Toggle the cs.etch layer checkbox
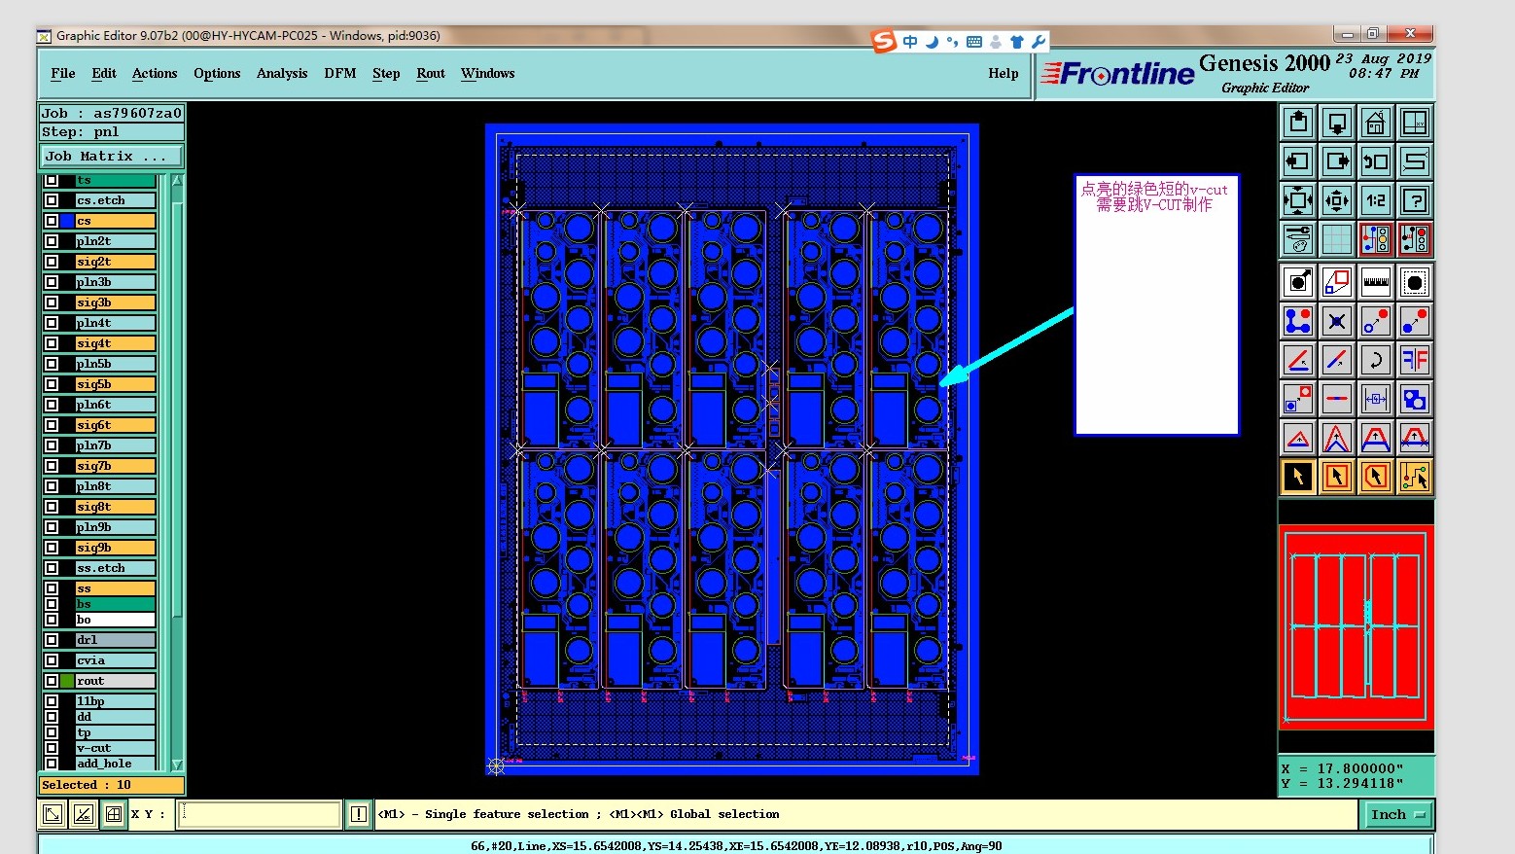This screenshot has height=854, width=1515. click(52, 200)
